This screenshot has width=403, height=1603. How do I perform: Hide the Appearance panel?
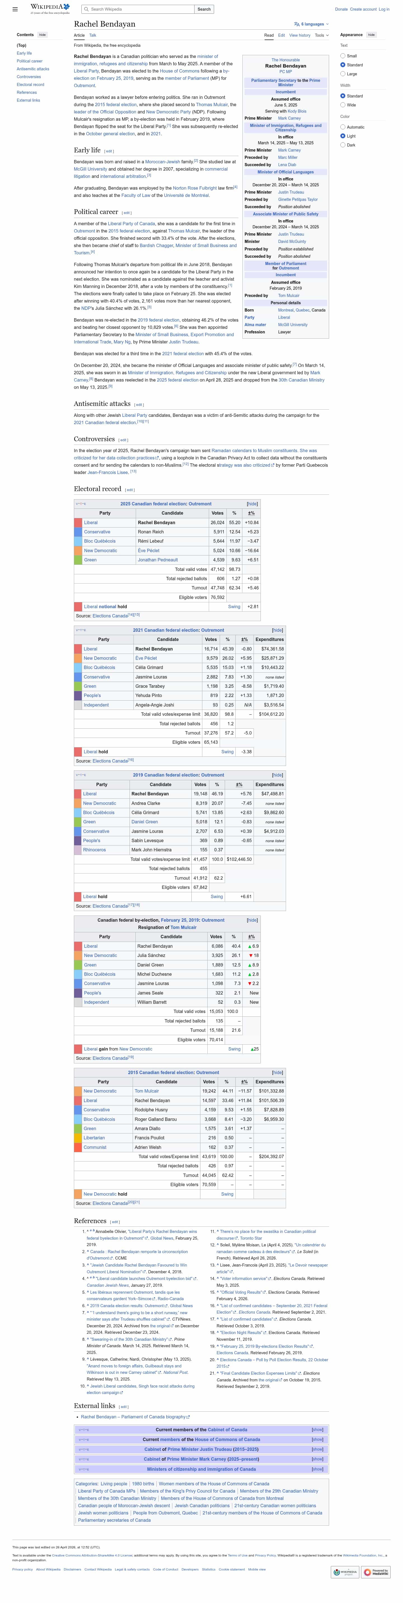[371, 35]
